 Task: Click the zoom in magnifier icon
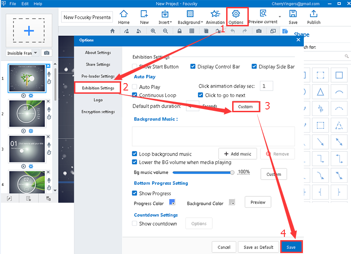(x=153, y=31)
